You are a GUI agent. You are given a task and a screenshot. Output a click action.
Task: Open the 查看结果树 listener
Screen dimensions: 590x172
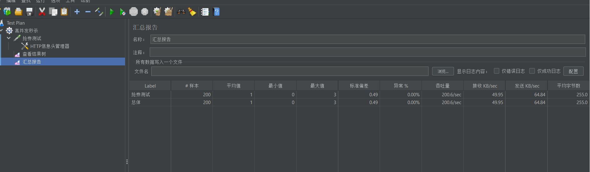(x=34, y=54)
